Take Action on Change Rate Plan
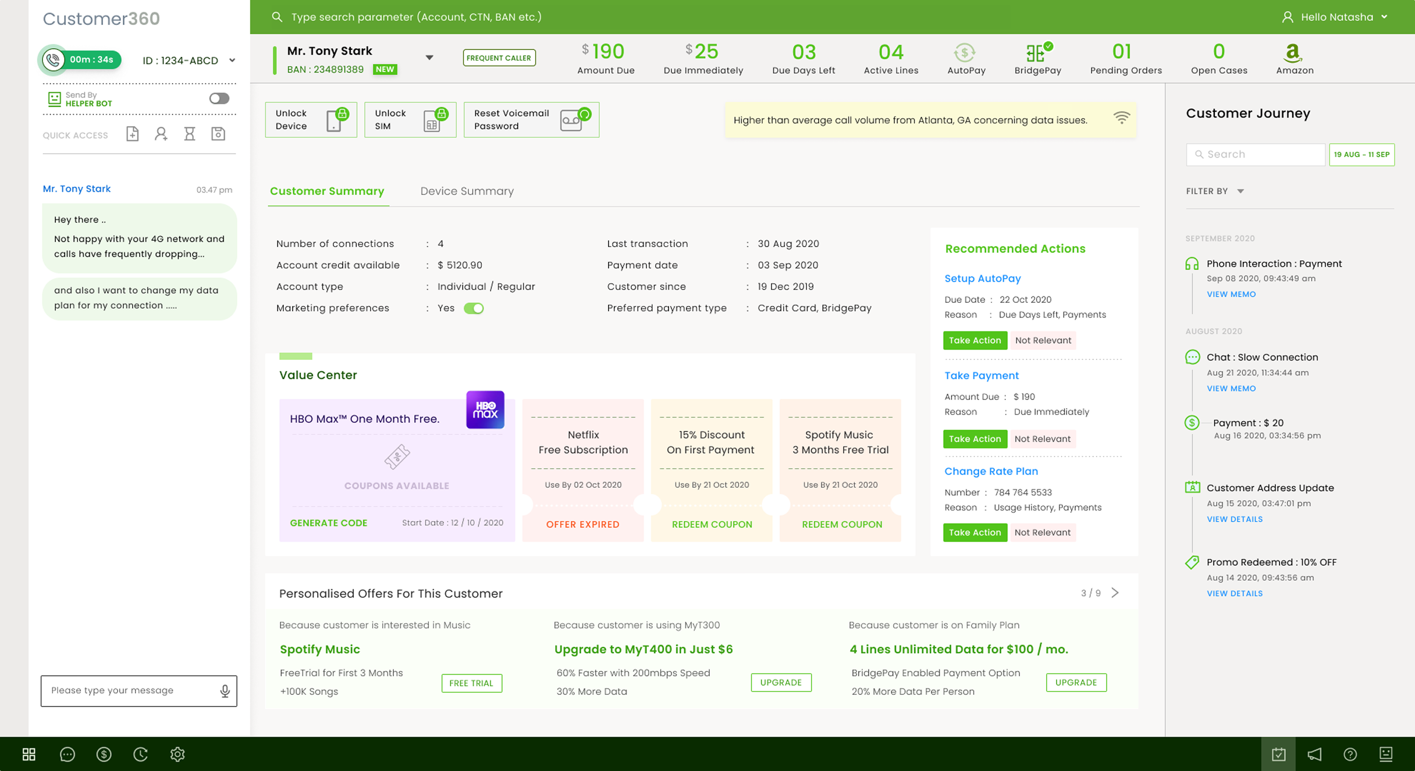 (x=975, y=532)
